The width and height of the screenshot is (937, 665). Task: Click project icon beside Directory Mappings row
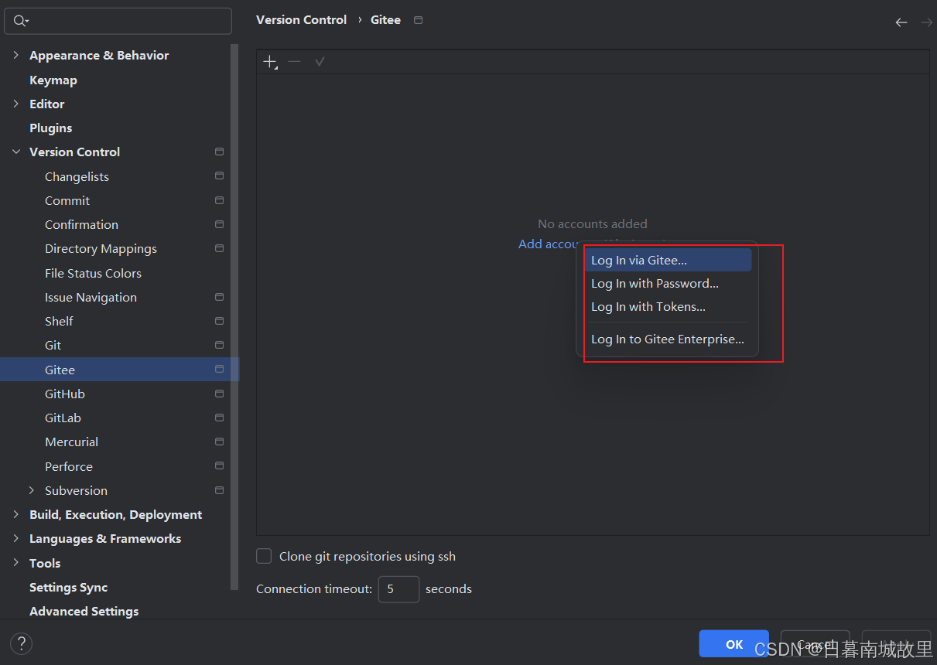pyautogui.click(x=220, y=248)
